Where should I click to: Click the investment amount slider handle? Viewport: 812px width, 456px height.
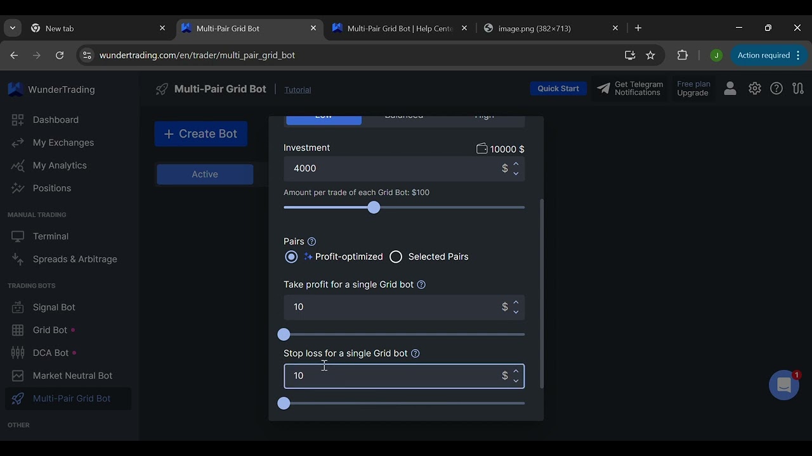pos(374,208)
